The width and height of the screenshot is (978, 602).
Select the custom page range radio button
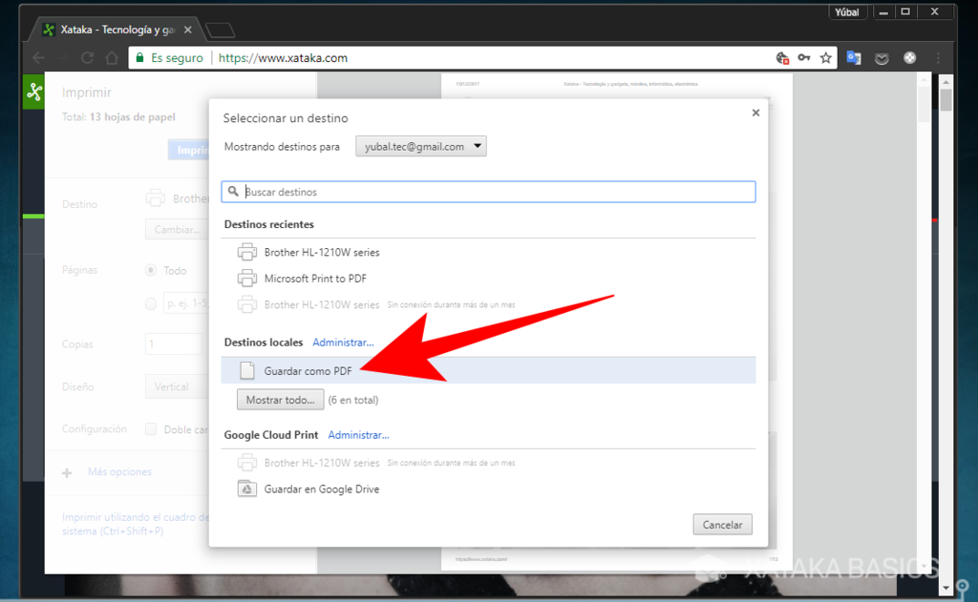pyautogui.click(x=150, y=303)
